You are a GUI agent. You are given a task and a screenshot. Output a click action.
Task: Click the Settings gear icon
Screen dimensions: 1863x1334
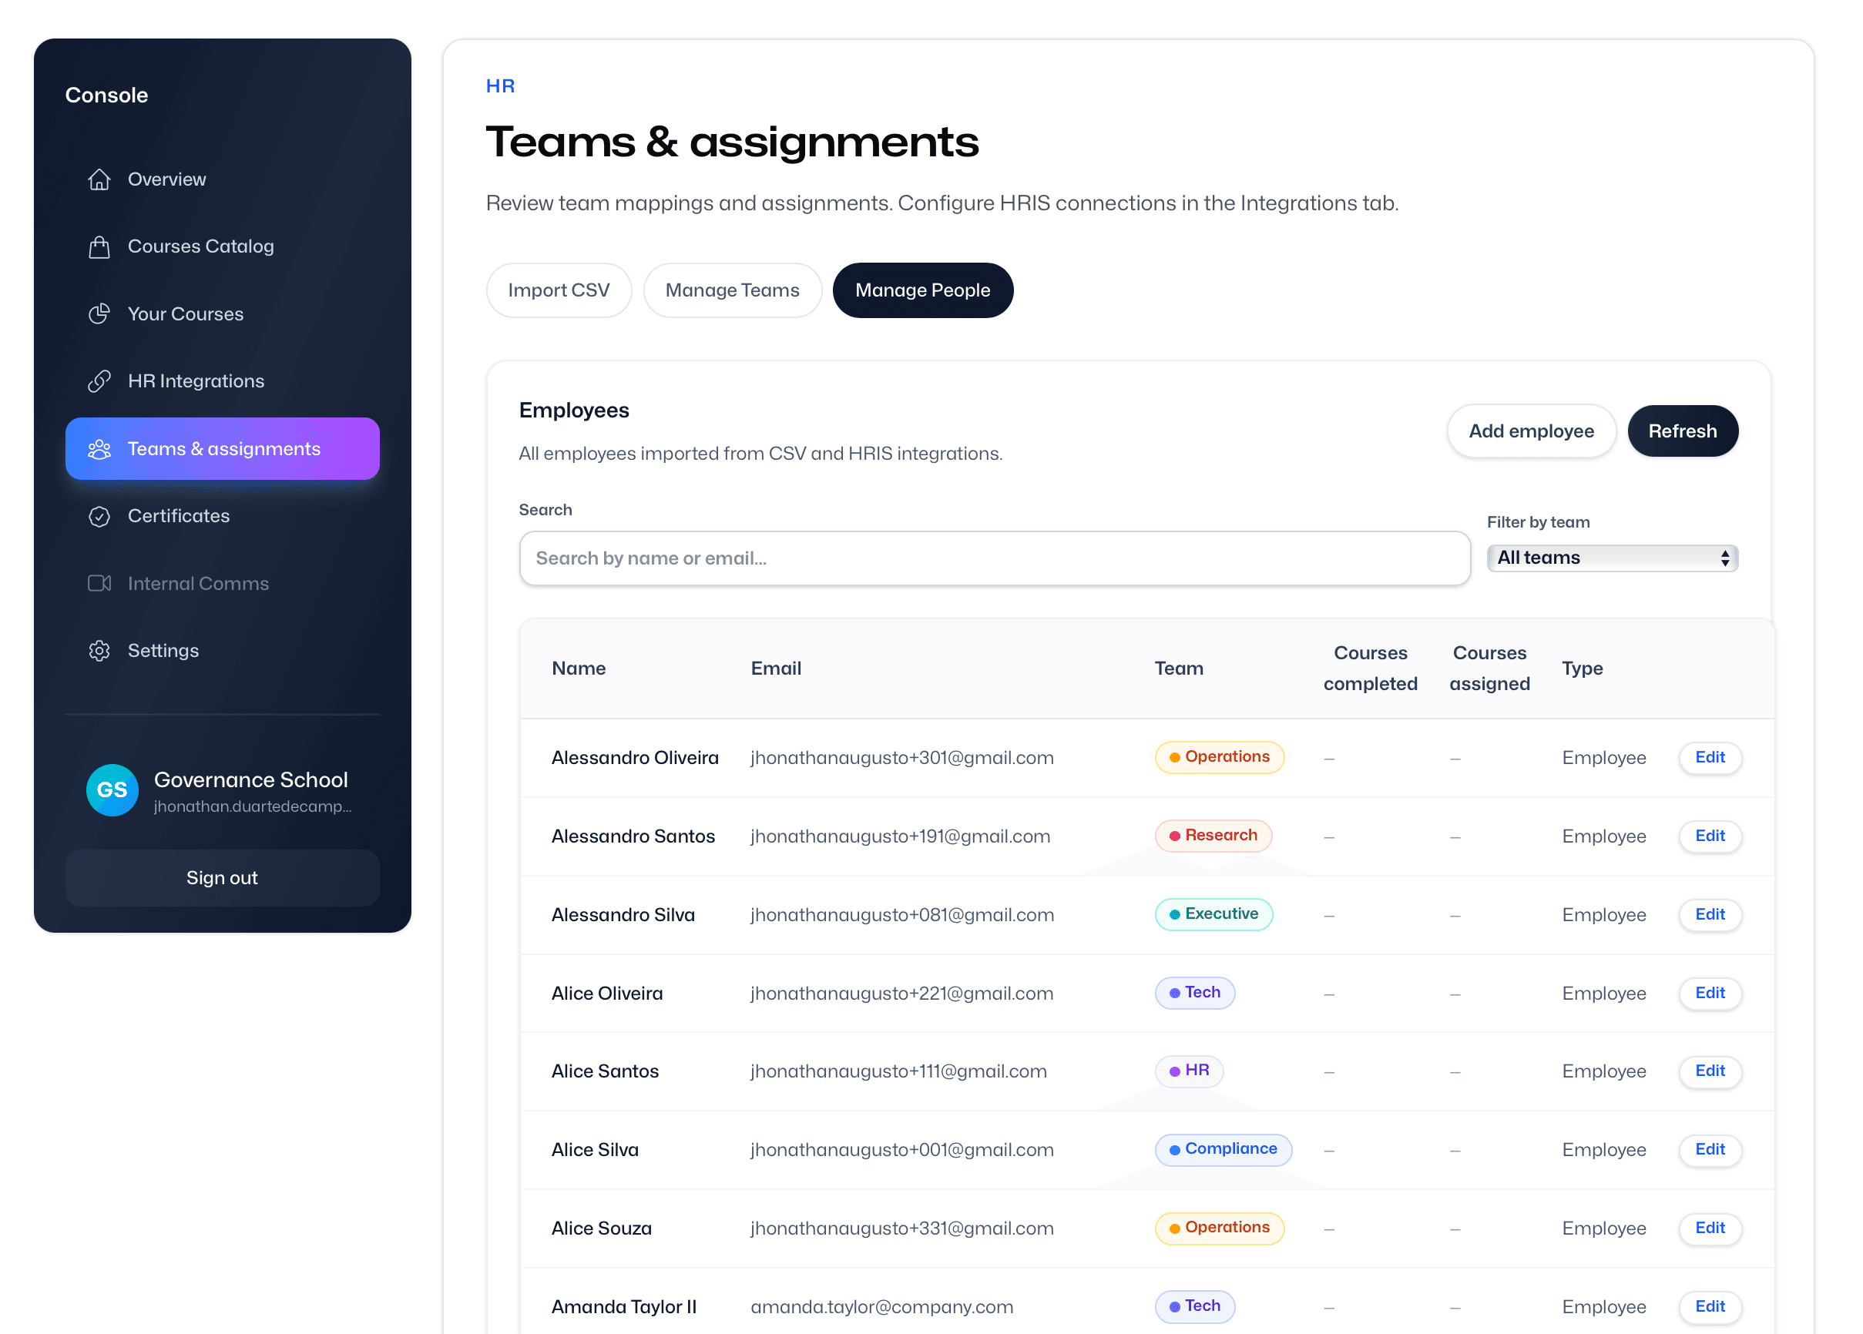99,651
